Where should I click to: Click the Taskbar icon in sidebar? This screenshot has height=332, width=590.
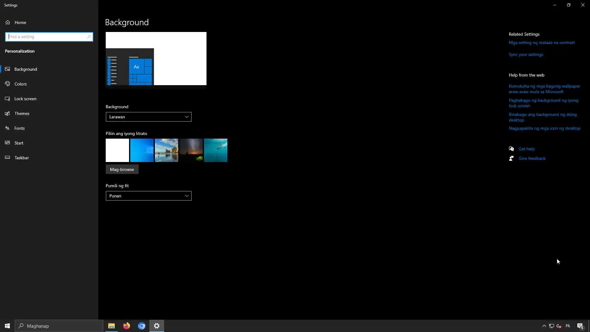8,158
